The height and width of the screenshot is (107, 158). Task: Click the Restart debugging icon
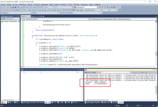point(58,10)
